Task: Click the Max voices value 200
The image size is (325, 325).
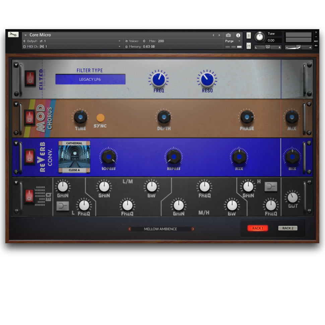Action: point(161,41)
